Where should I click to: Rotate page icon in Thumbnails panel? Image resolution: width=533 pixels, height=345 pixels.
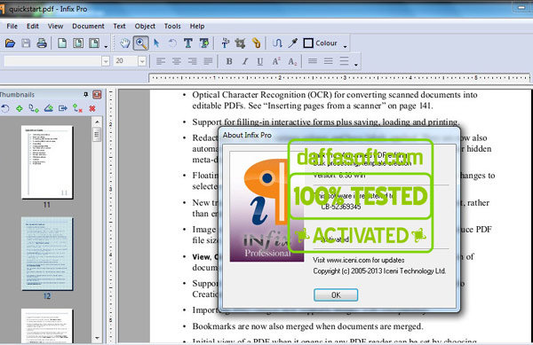tap(4, 108)
